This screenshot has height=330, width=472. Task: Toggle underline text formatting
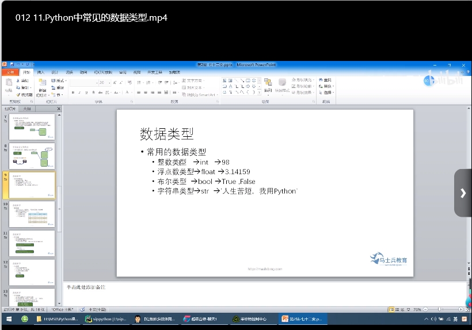(x=87, y=93)
